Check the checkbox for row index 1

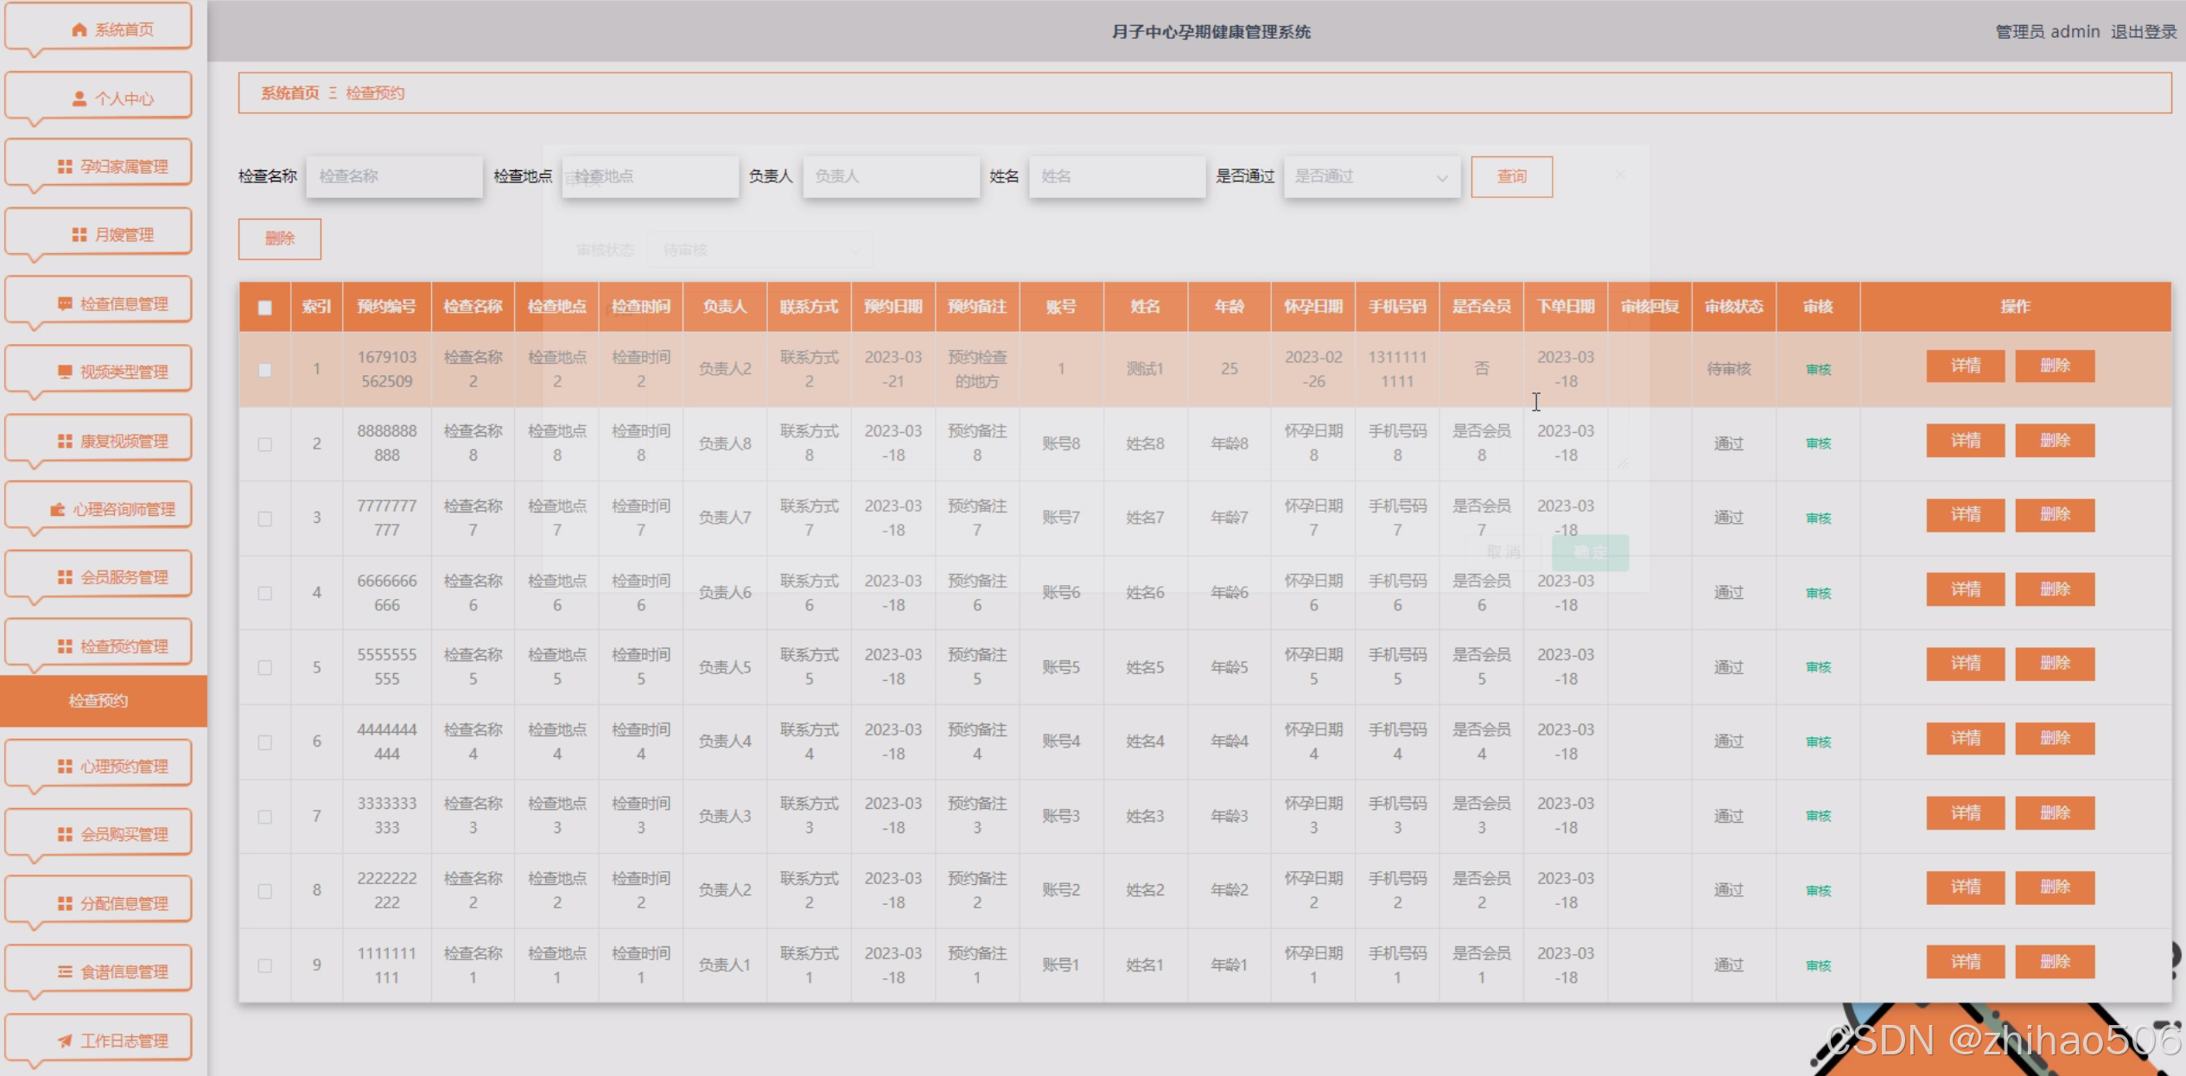point(265,370)
